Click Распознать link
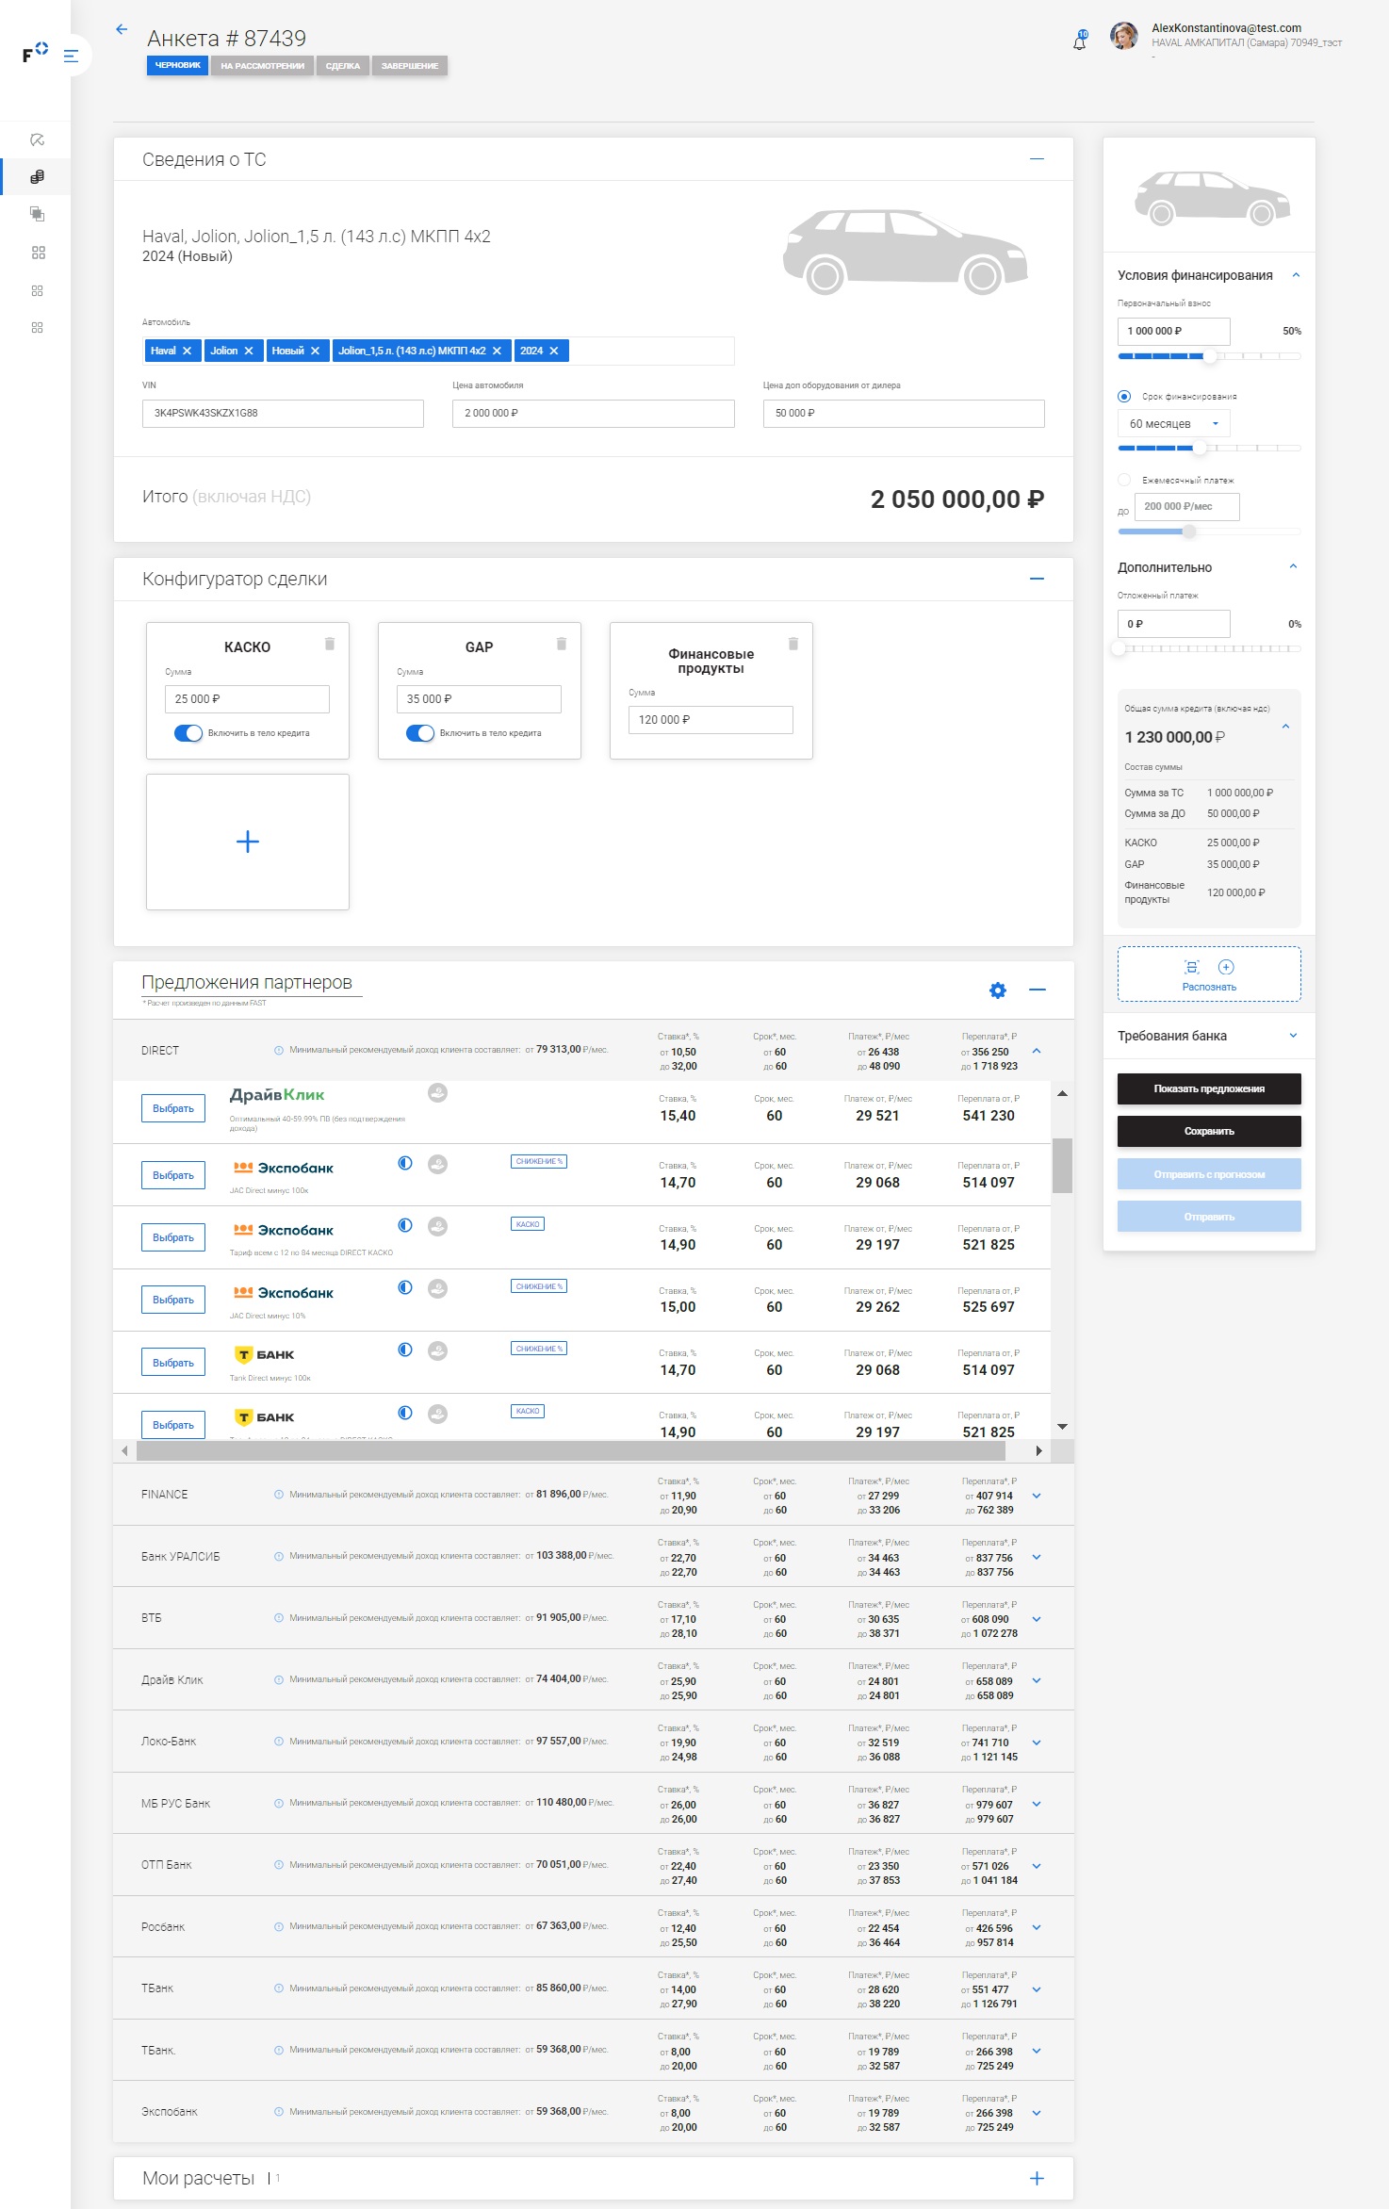 [x=1209, y=987]
